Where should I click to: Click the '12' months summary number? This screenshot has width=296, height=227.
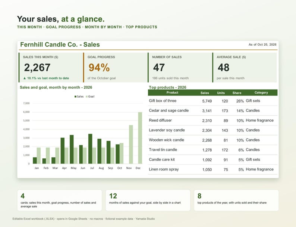(113, 196)
